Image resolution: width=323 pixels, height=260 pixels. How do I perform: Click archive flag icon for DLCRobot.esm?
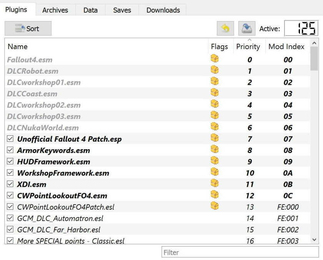pyautogui.click(x=215, y=70)
